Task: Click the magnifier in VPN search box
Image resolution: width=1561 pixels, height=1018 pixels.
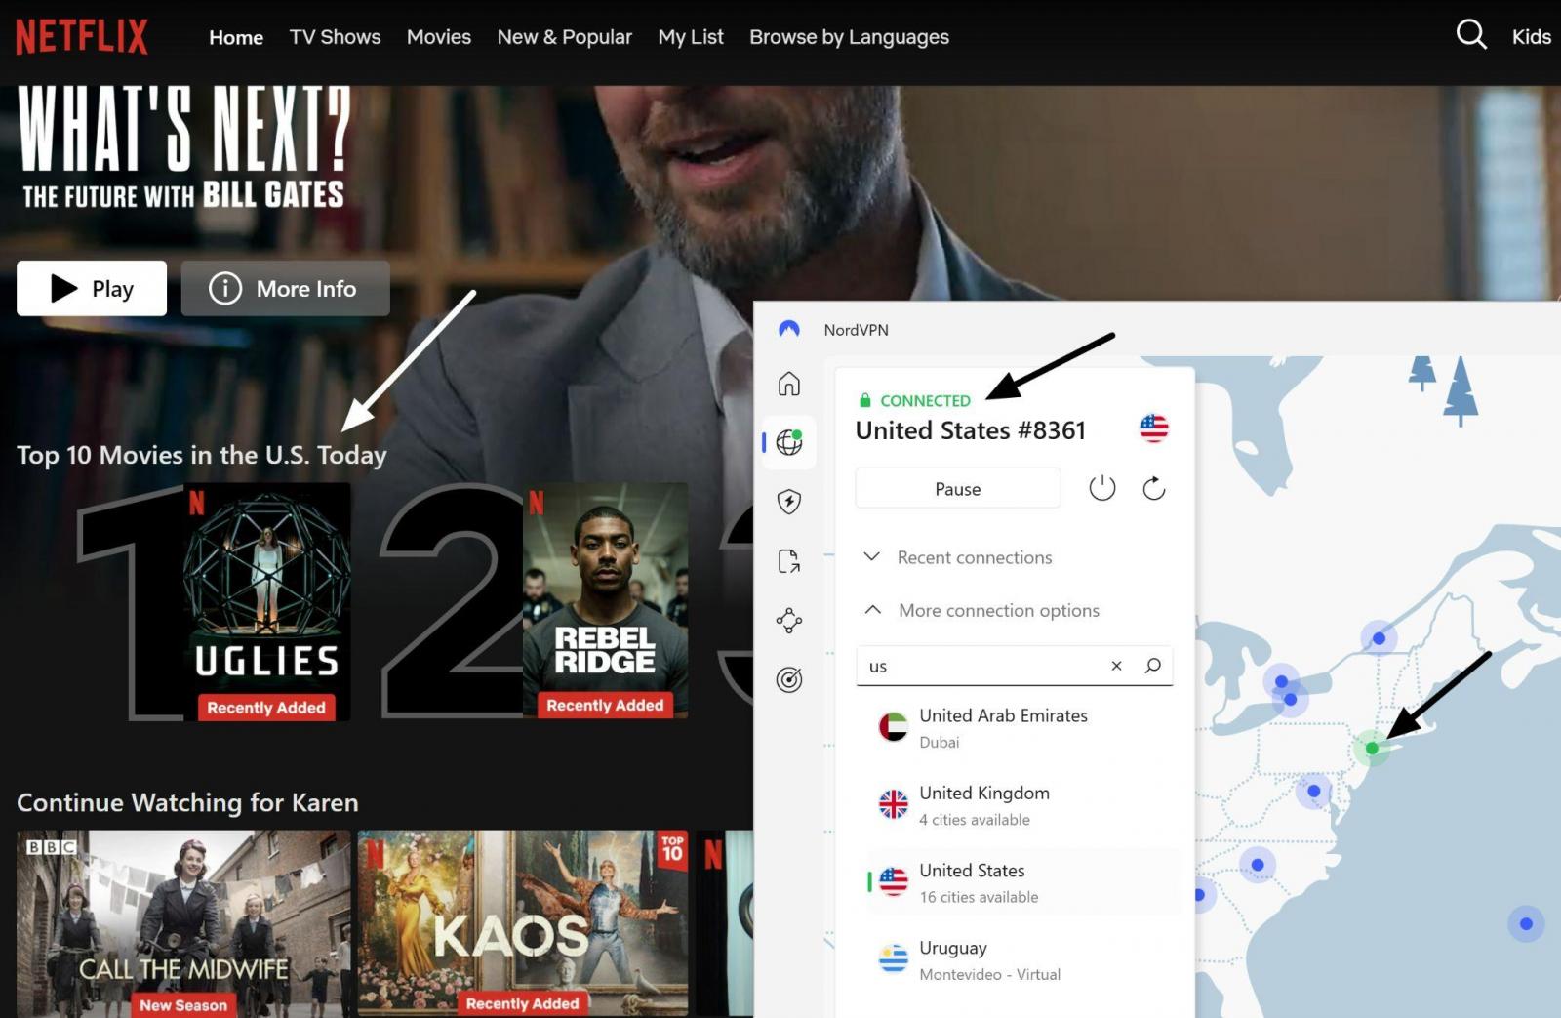Action: click(x=1152, y=666)
